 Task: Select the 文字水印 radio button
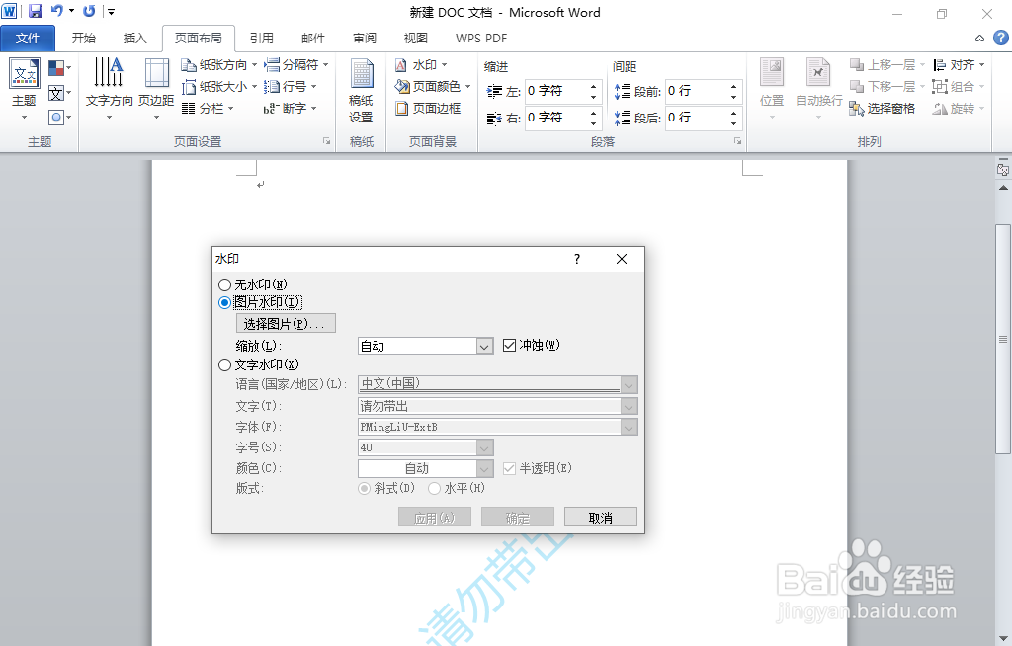224,364
